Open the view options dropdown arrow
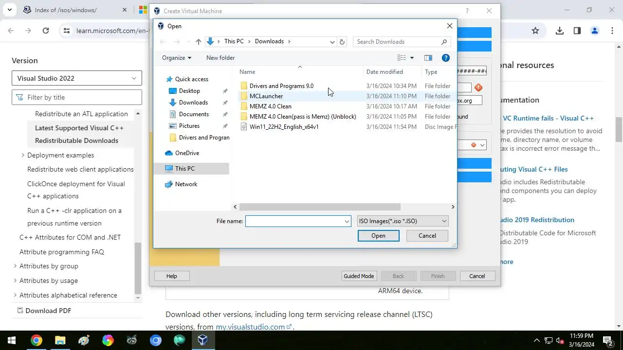 [412, 58]
